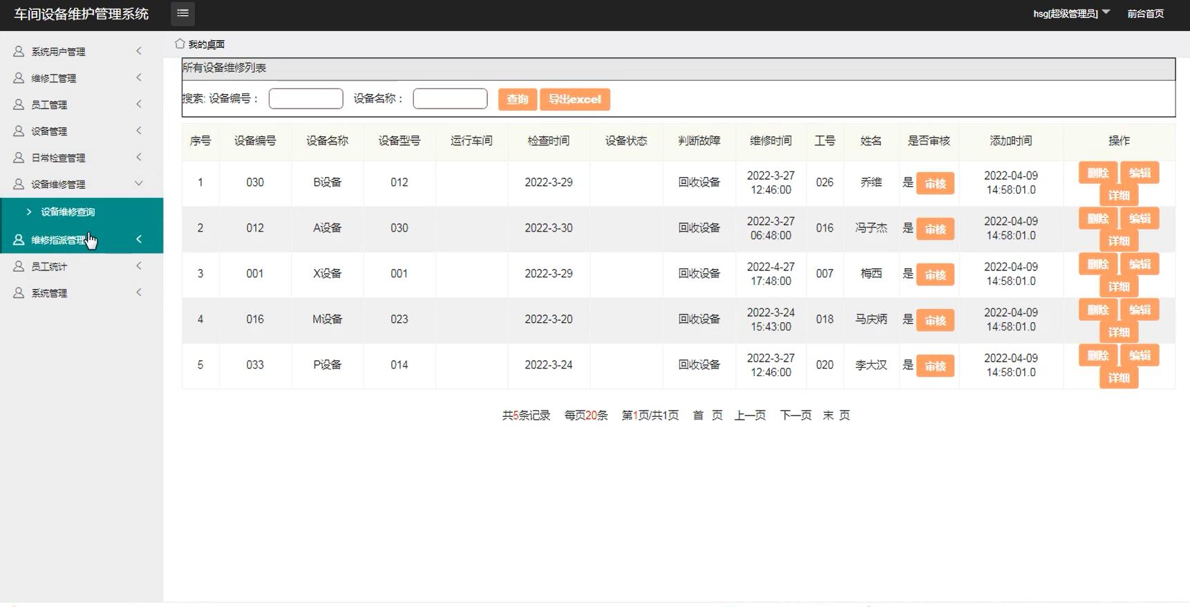Click the user icon next to 员工管理
This screenshot has width=1190, height=607.
(x=19, y=104)
